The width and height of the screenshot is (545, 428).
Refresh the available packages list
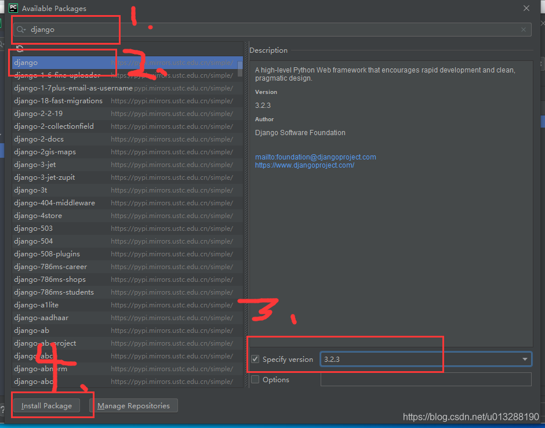pos(19,49)
